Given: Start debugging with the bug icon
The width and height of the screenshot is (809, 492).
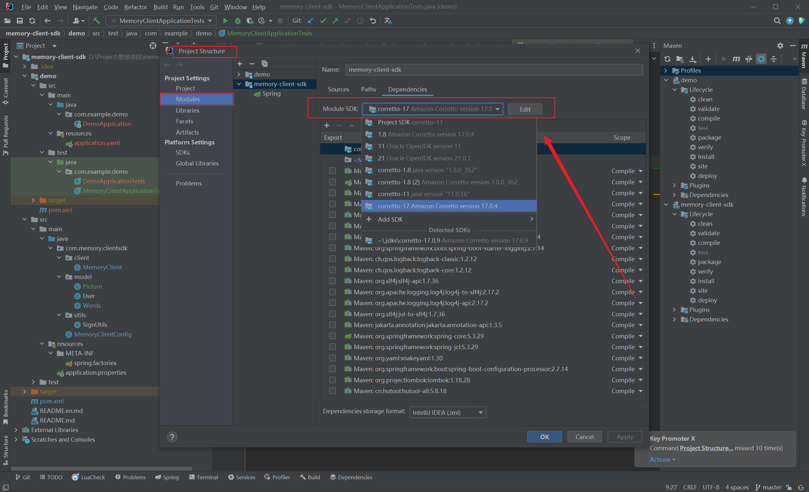Looking at the screenshot, I should (x=238, y=21).
